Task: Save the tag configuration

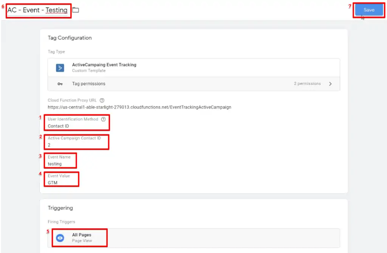Action: [x=368, y=10]
